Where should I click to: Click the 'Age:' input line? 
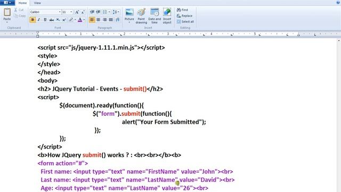point(124,188)
